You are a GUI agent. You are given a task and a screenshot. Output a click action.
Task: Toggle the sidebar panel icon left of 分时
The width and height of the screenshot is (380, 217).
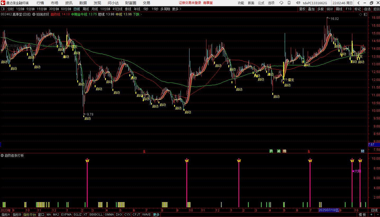coord(3,9)
